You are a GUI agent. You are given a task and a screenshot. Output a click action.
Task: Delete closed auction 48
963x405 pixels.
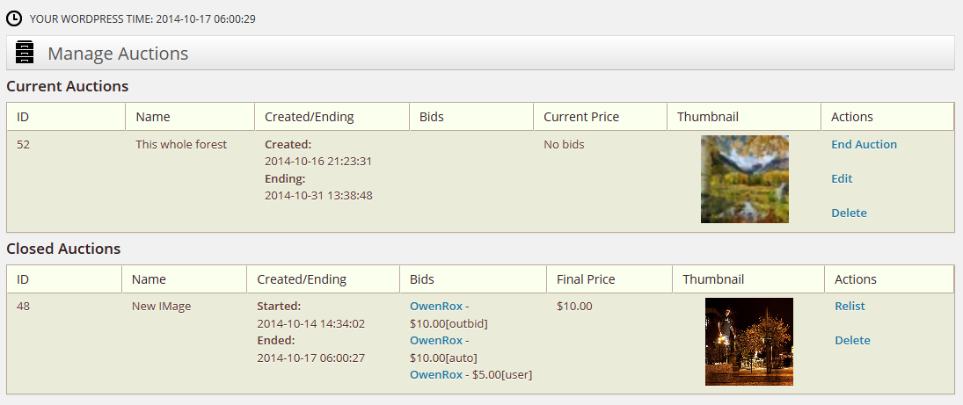[x=852, y=340]
